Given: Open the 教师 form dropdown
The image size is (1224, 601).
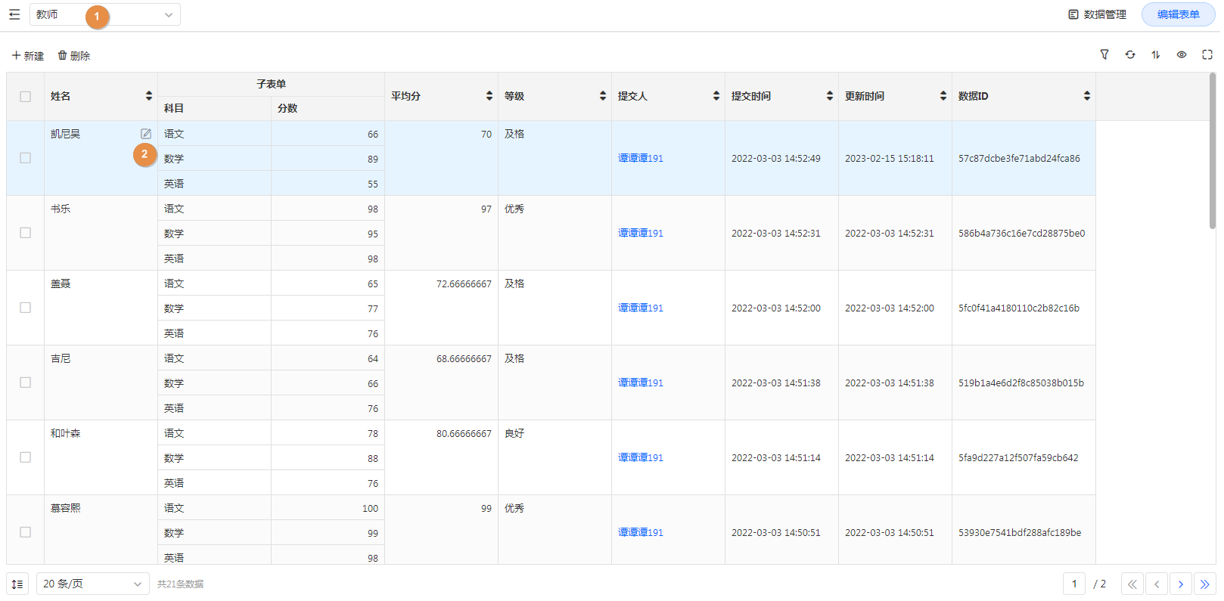Looking at the screenshot, I should click(x=105, y=14).
